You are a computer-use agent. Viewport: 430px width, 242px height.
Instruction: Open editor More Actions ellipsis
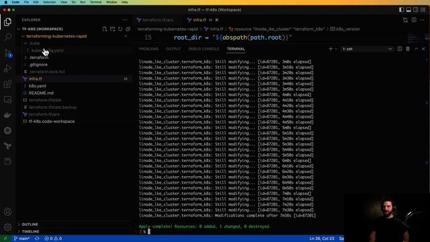tap(423, 20)
